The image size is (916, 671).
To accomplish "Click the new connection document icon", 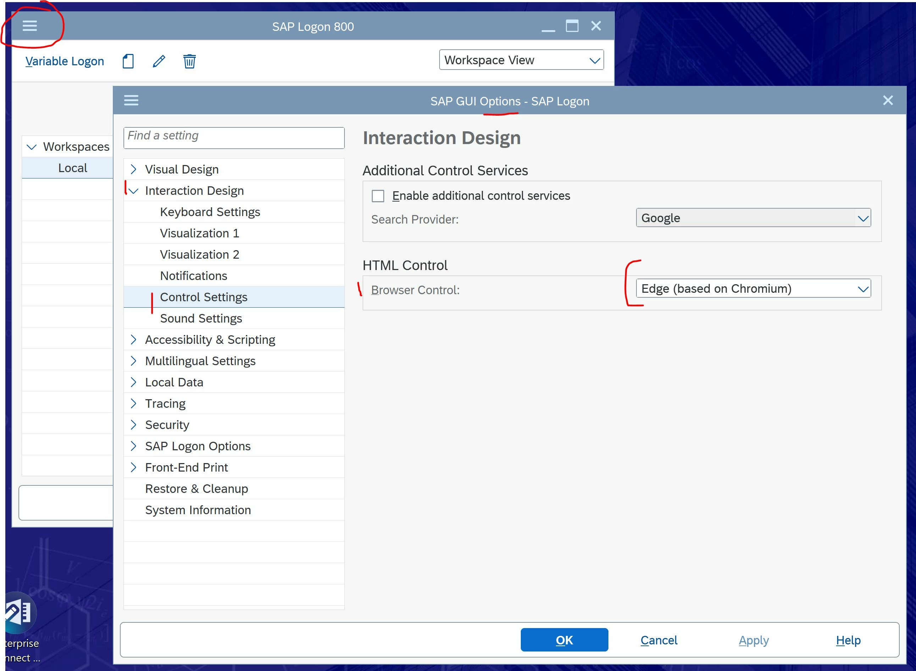I will pos(128,61).
